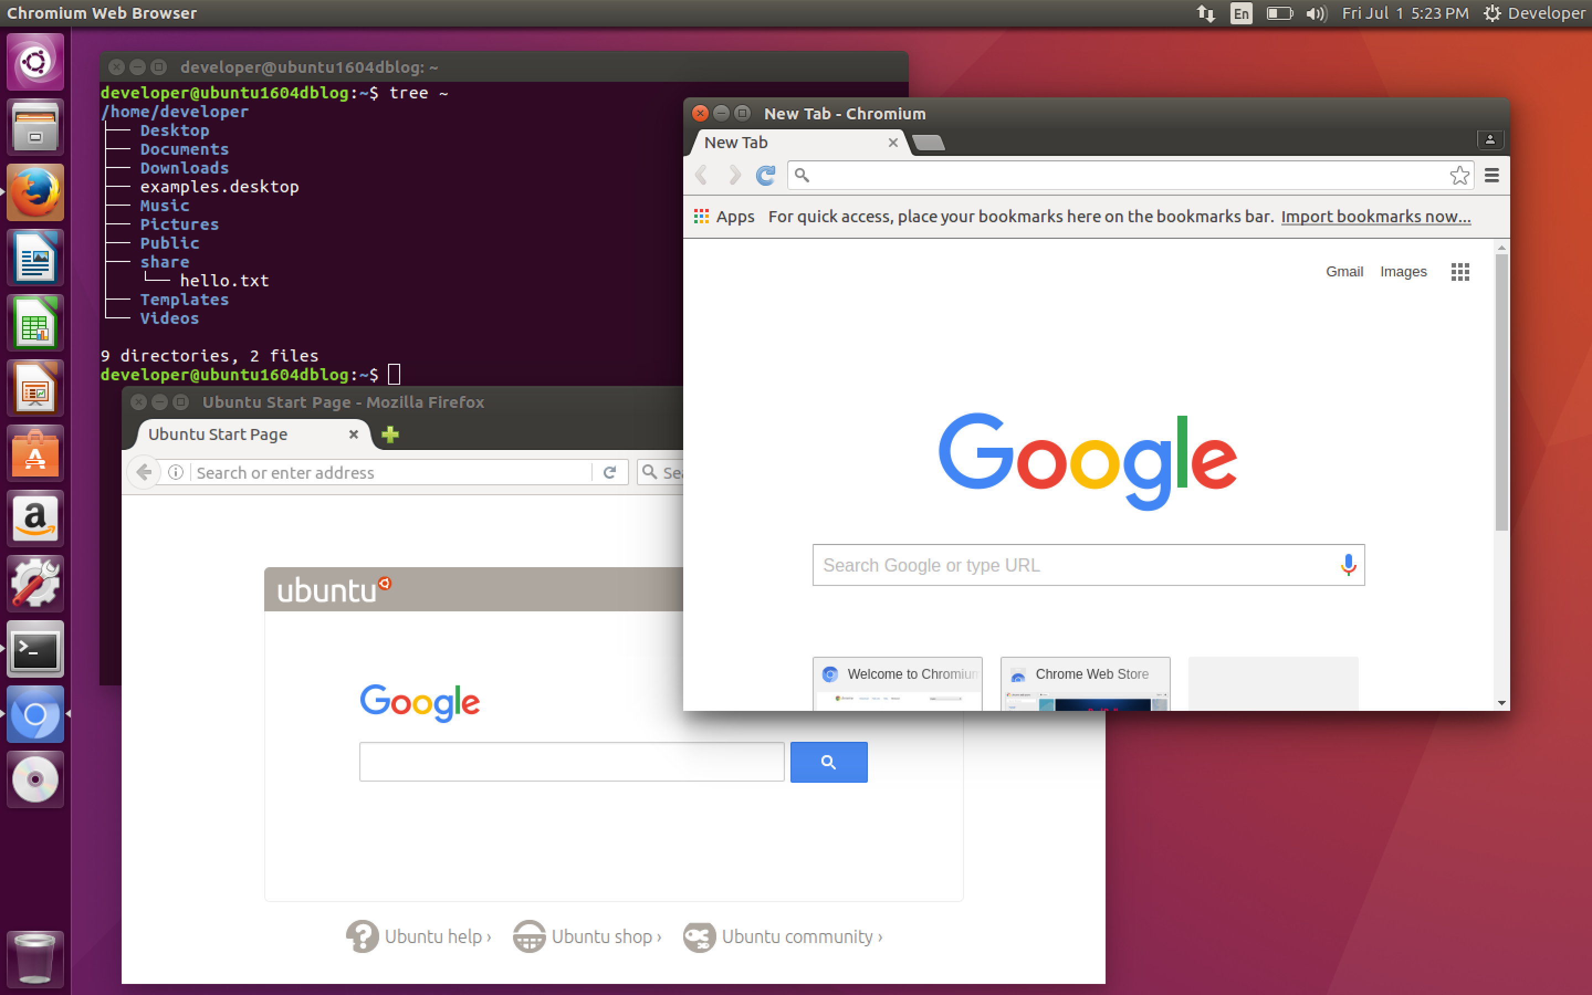
Task: Open Chromium's hamburger menu
Action: point(1491,175)
